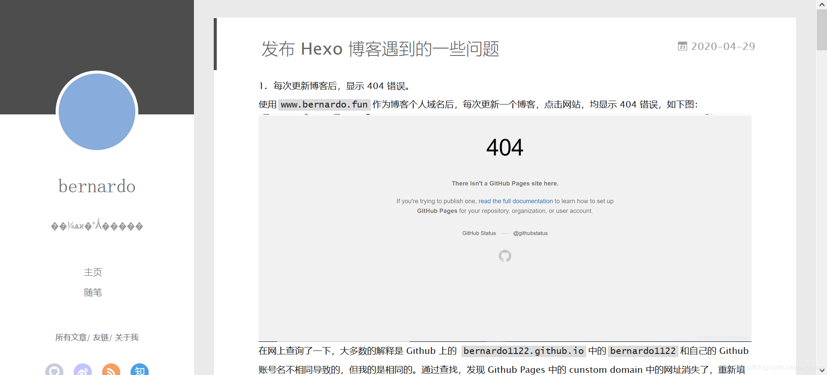Open the GitHub social icon in sidebar
Screen dimensions: 827x375
54,370
